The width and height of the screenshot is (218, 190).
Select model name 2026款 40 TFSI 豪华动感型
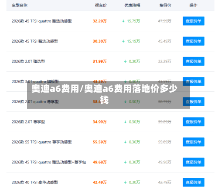tap(35, 182)
